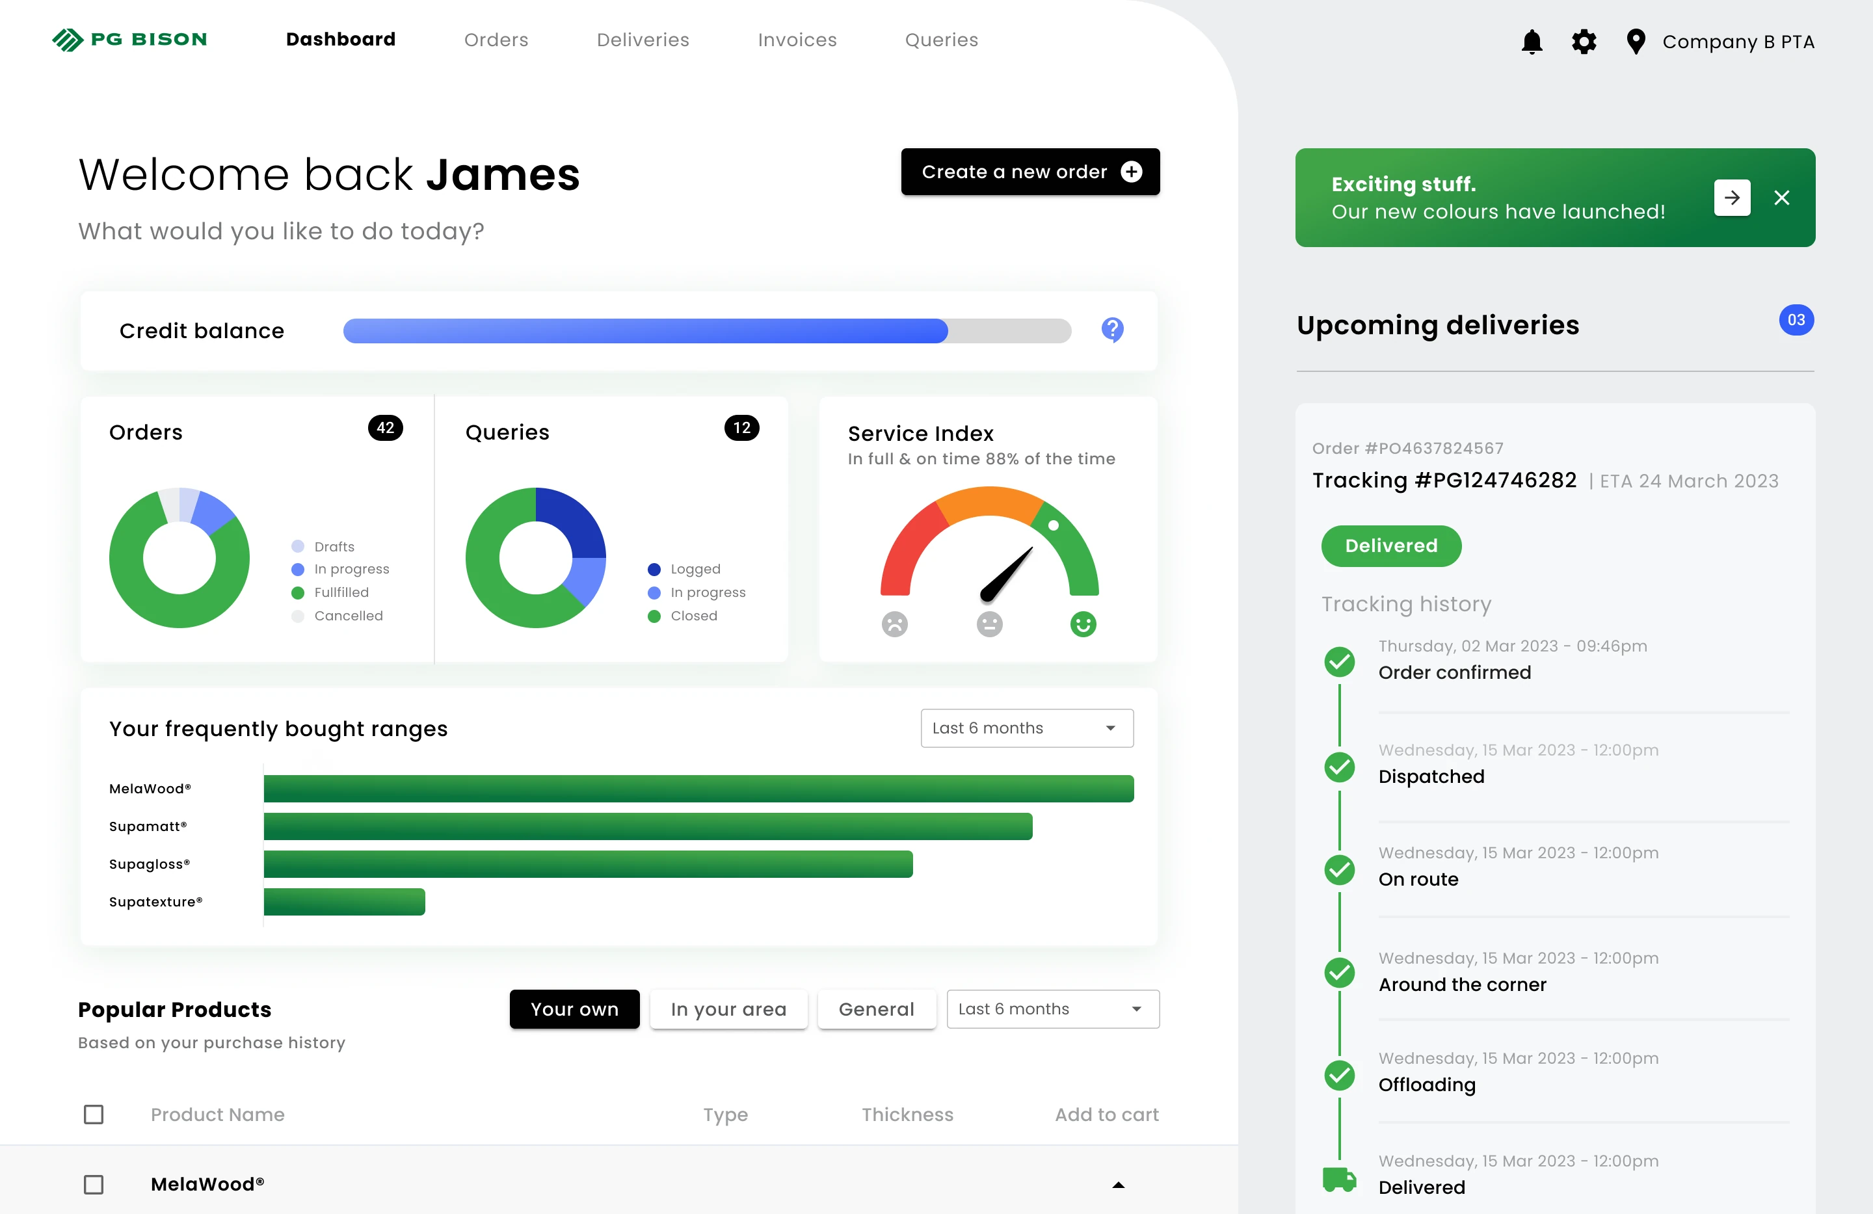
Task: Click the happy face under Service Index
Action: click(x=1083, y=624)
